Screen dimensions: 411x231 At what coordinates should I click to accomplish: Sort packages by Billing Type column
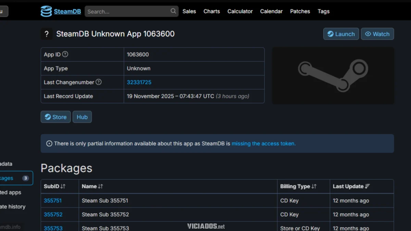[298, 187]
